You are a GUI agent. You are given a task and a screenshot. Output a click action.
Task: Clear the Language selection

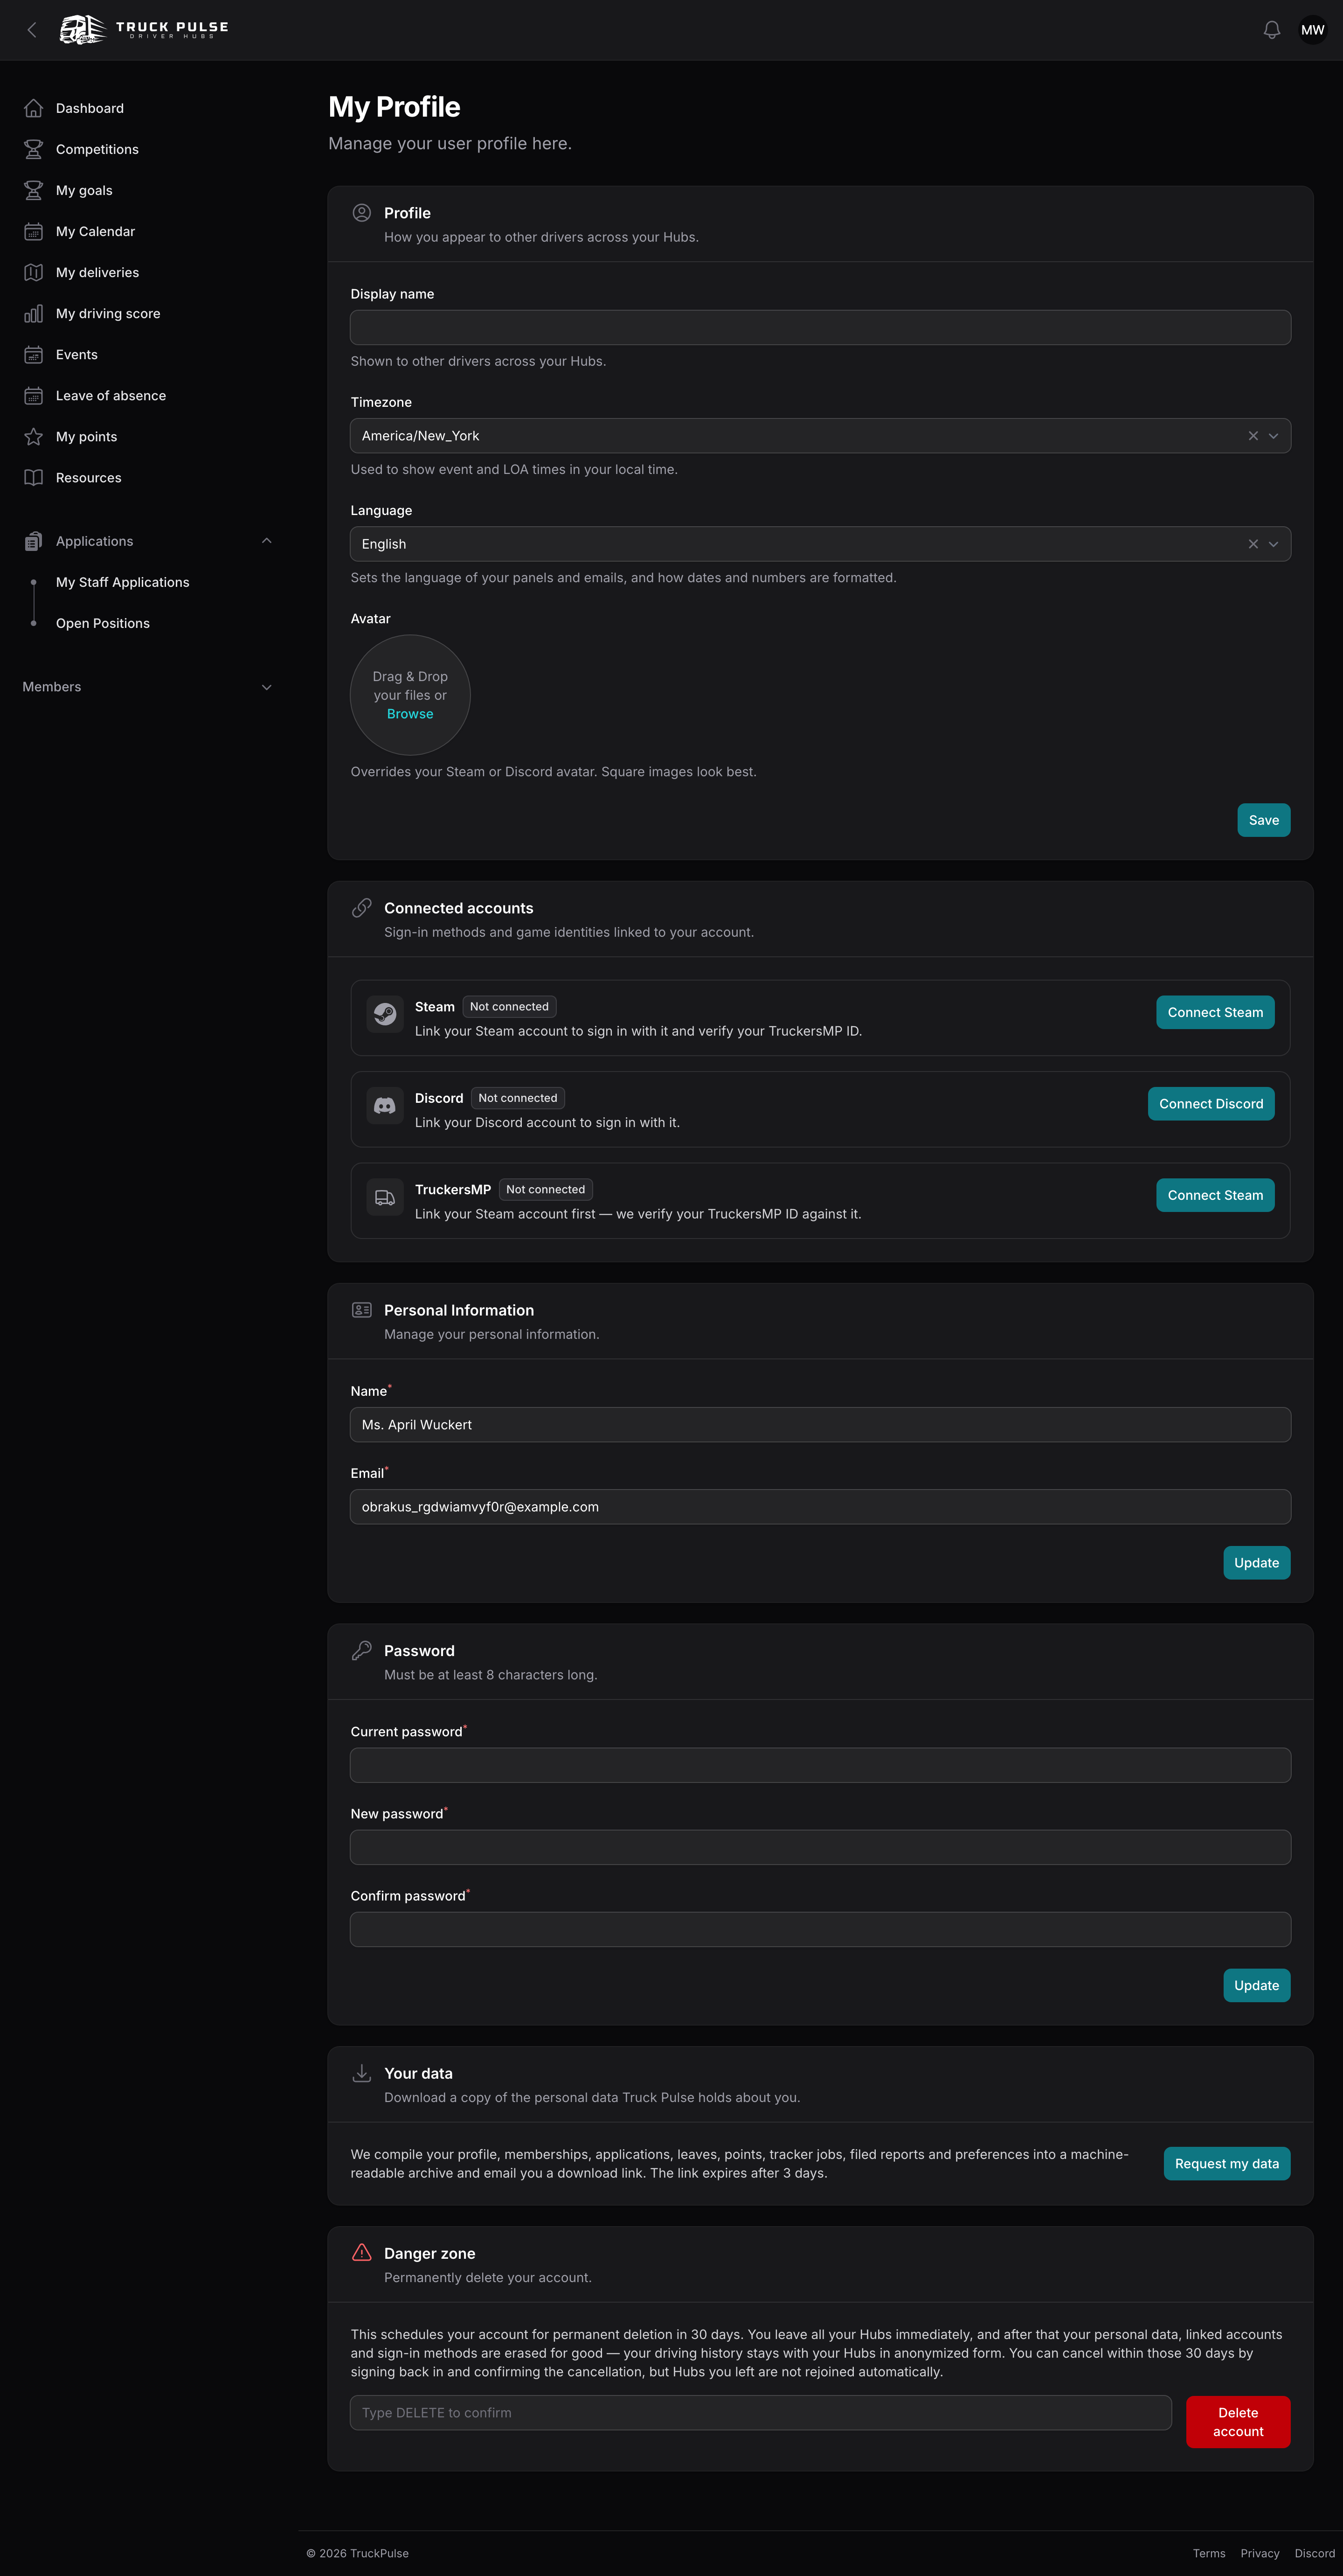click(1253, 544)
